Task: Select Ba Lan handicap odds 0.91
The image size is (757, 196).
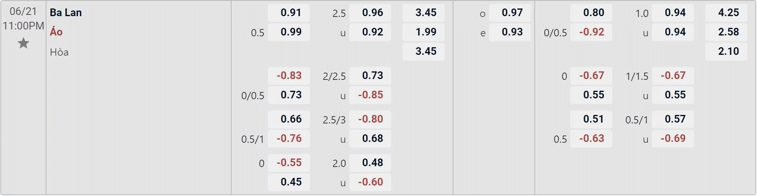Action: (x=289, y=13)
